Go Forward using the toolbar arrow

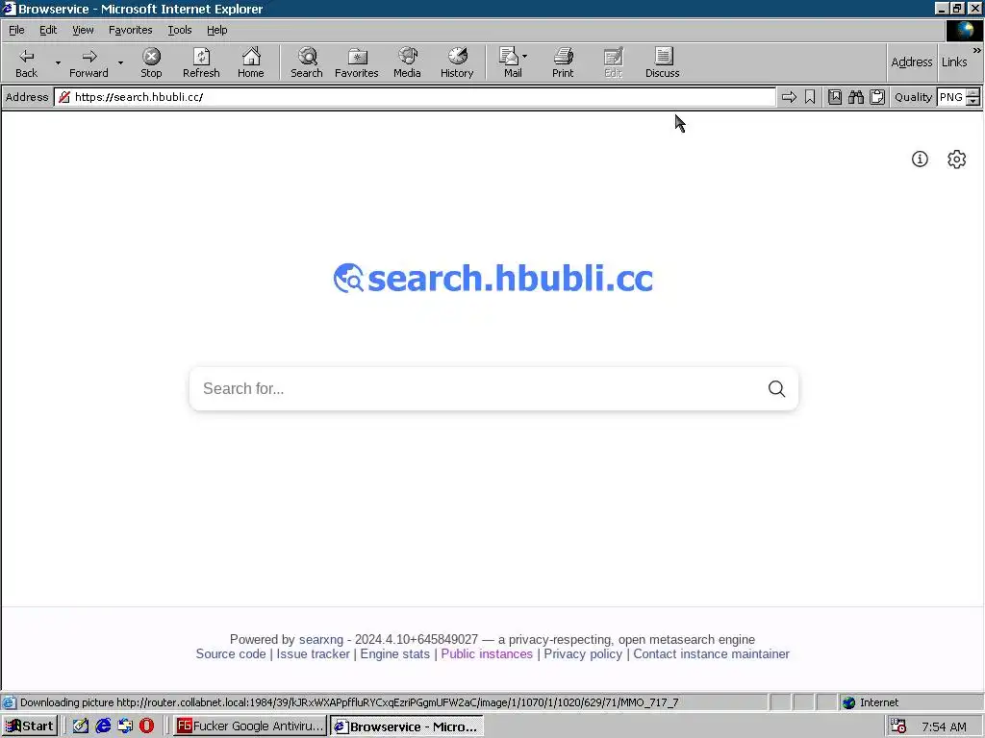point(88,62)
